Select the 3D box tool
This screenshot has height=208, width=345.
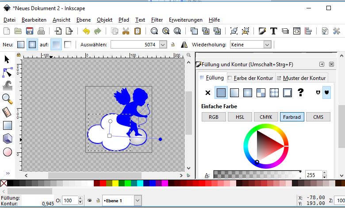coord(8,139)
